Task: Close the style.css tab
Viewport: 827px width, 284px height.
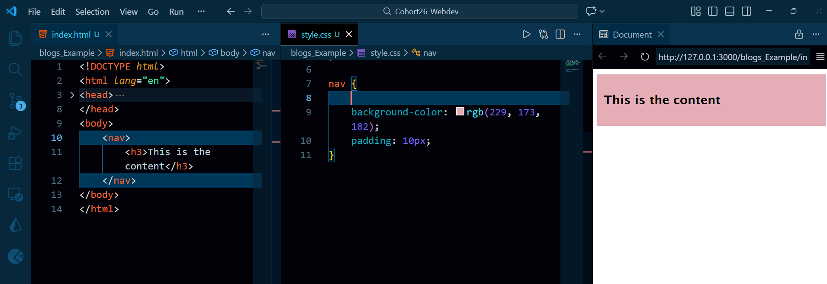Action: (x=349, y=34)
